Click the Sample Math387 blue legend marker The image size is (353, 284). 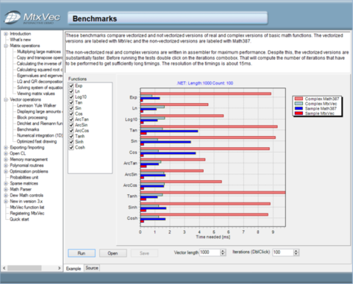[x=299, y=108]
